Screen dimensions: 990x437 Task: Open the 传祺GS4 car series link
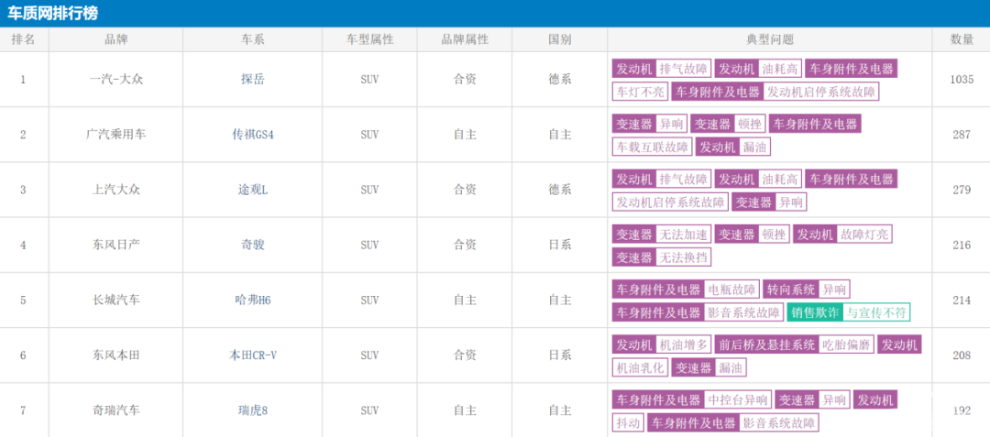pos(253,135)
